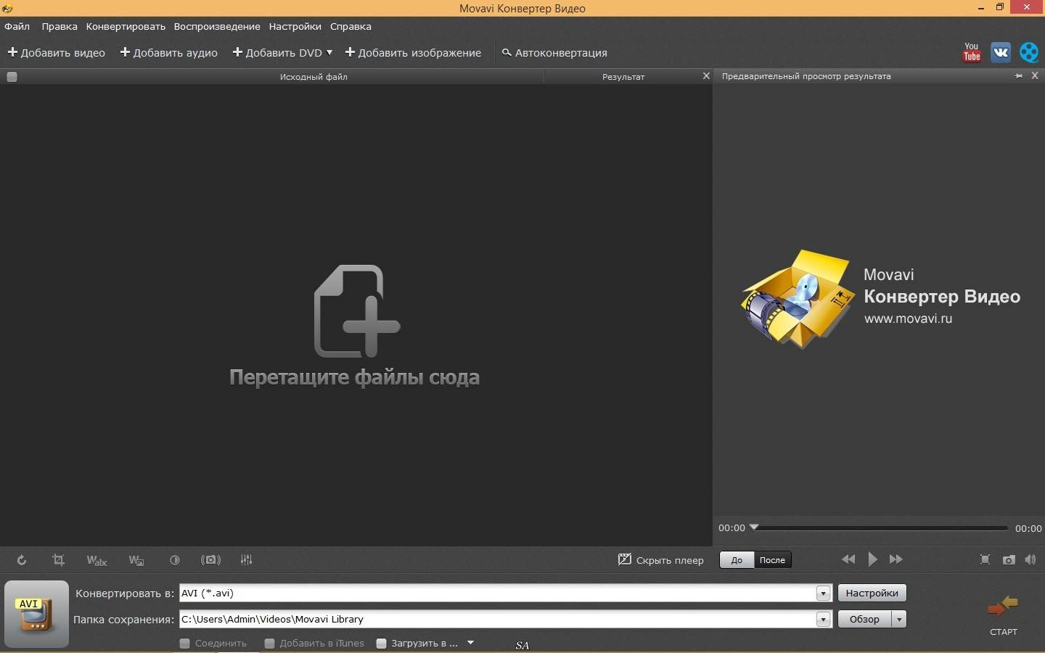Enable the Добавить в iTunes checkbox
1045x653 pixels.
tap(269, 643)
